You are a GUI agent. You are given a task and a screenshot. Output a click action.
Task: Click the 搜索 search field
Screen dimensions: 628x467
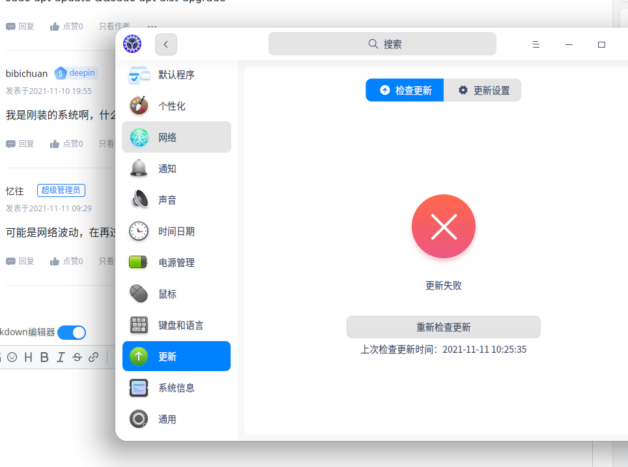tap(382, 43)
